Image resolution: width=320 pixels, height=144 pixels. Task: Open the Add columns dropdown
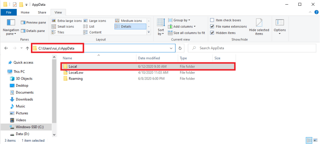point(182,27)
